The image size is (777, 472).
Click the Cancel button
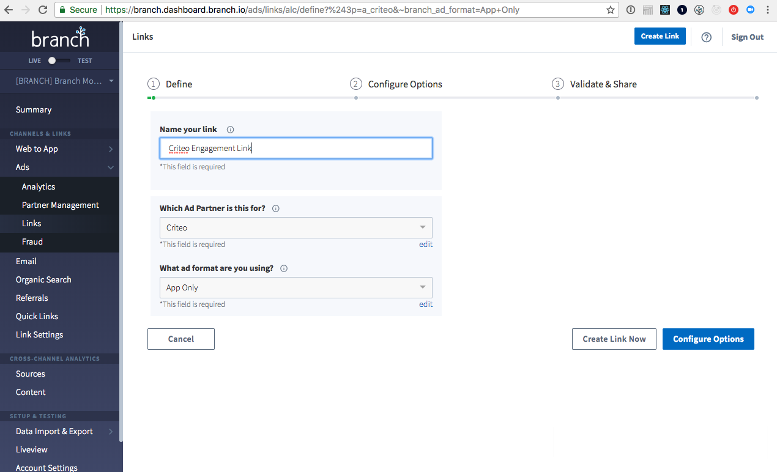pos(181,339)
